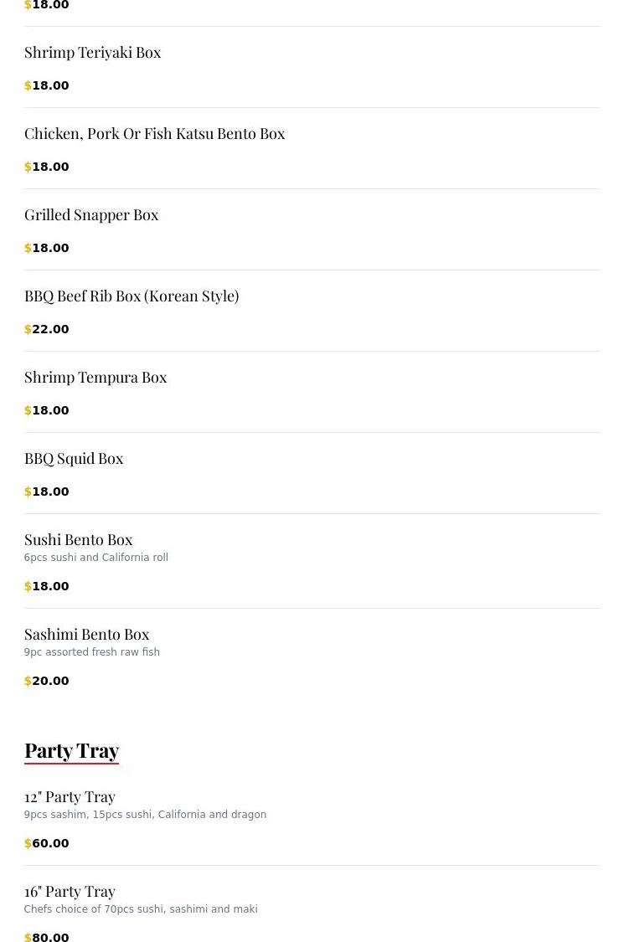This screenshot has height=942, width=624.
Task: Select the Shrimp Tempura Box item
Action: (95, 378)
